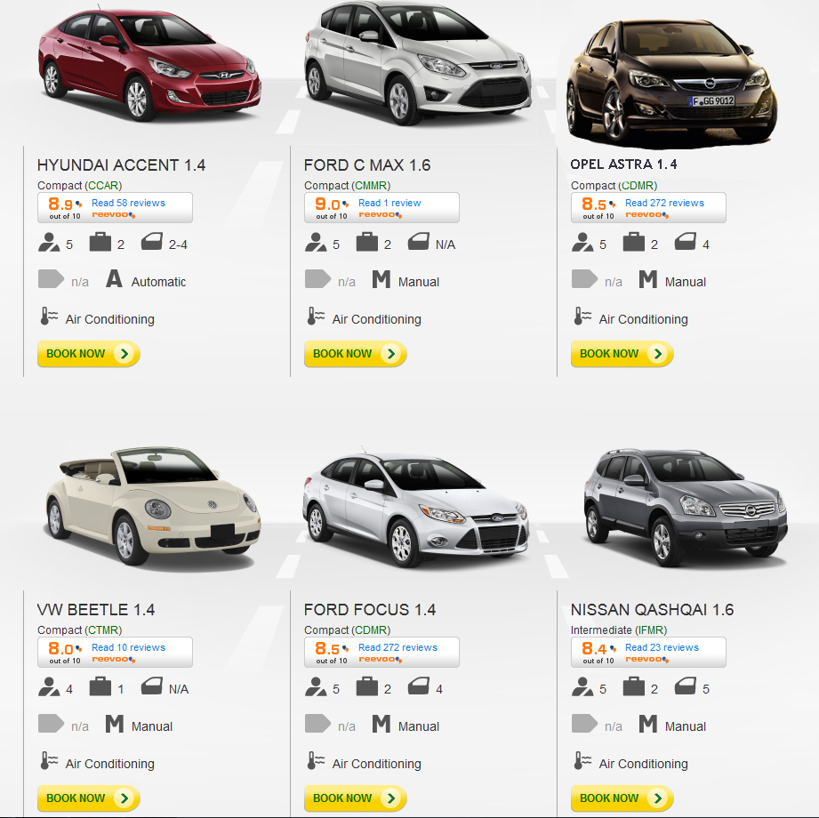Click the automatic transmission A icon for Hyundai Accent

(x=114, y=279)
